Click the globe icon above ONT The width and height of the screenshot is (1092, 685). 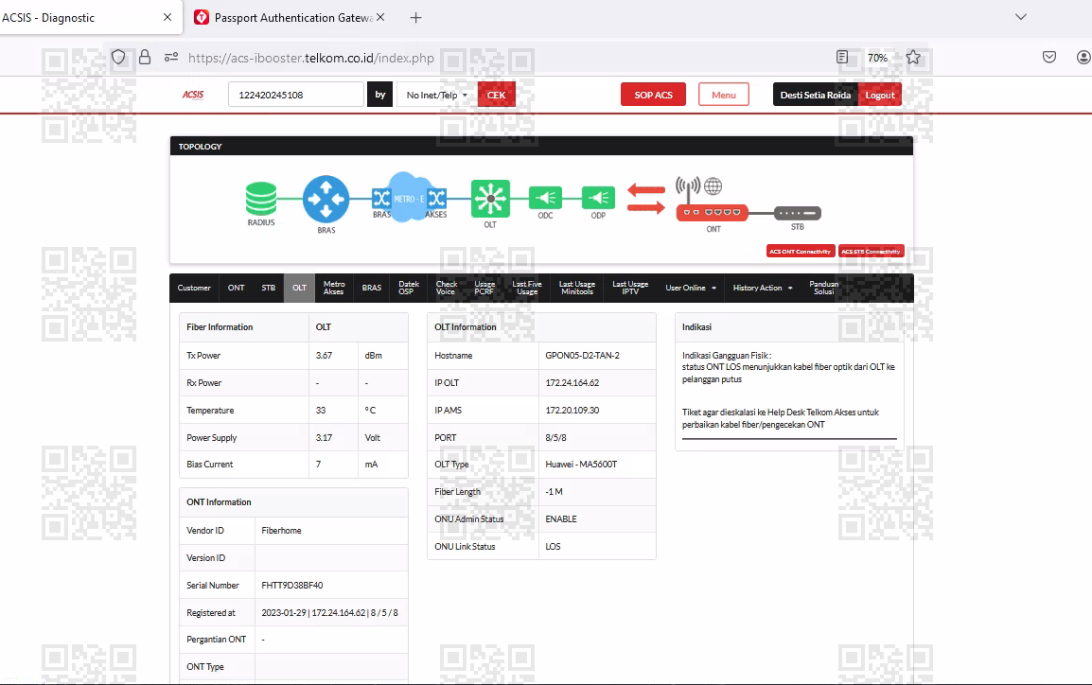(x=713, y=185)
